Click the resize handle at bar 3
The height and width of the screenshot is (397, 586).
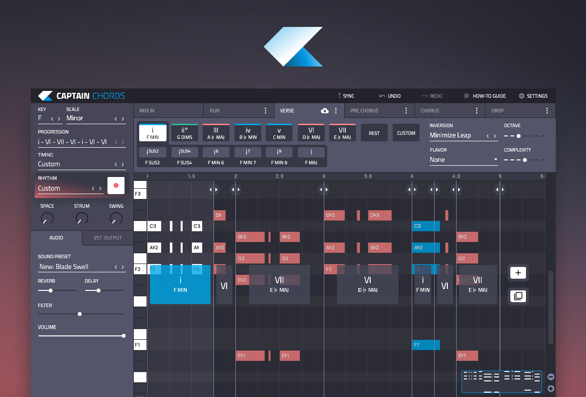(324, 189)
